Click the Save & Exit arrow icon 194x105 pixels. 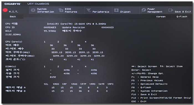(171, 10)
